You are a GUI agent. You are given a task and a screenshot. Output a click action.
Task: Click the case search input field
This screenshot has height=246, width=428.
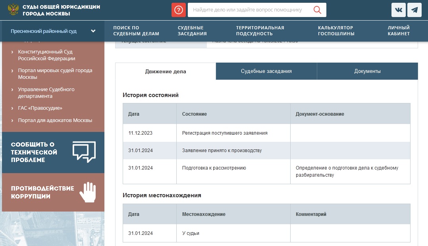[x=247, y=10]
